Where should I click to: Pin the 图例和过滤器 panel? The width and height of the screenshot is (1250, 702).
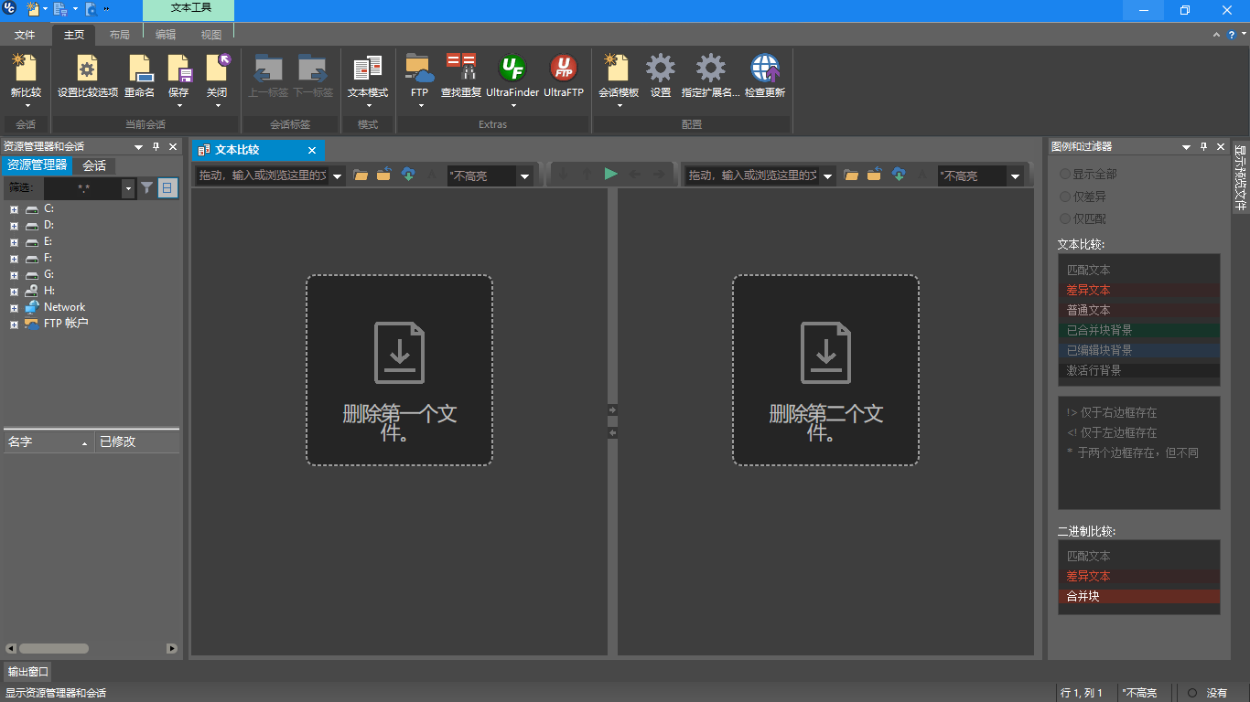point(1204,146)
